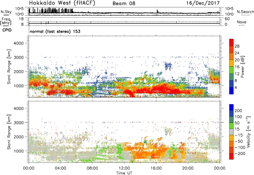Click the 'Time UT' axis title
254x175 pixels.
(x=124, y=173)
